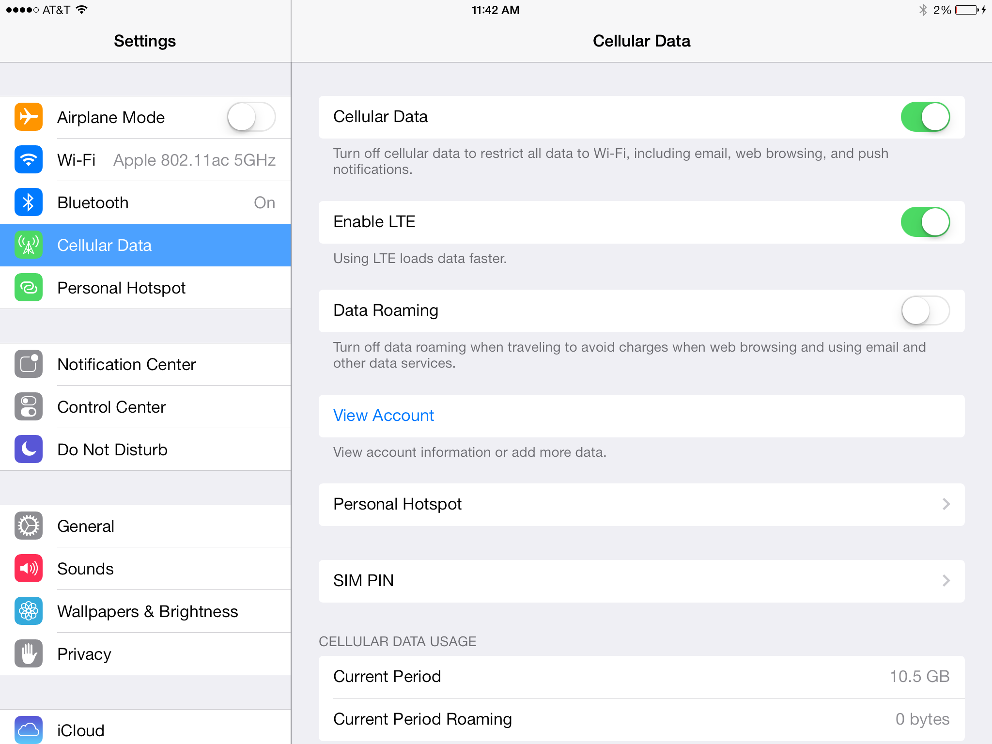This screenshot has width=992, height=744.
Task: Select the Sounds settings menu item
Action: click(x=145, y=569)
